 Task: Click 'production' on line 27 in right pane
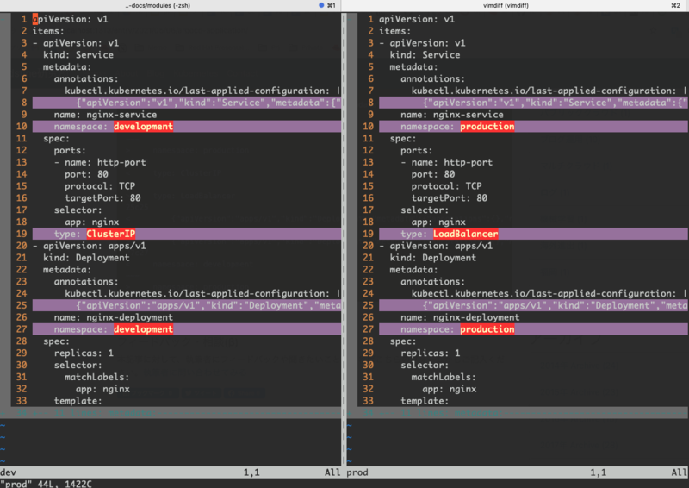487,329
